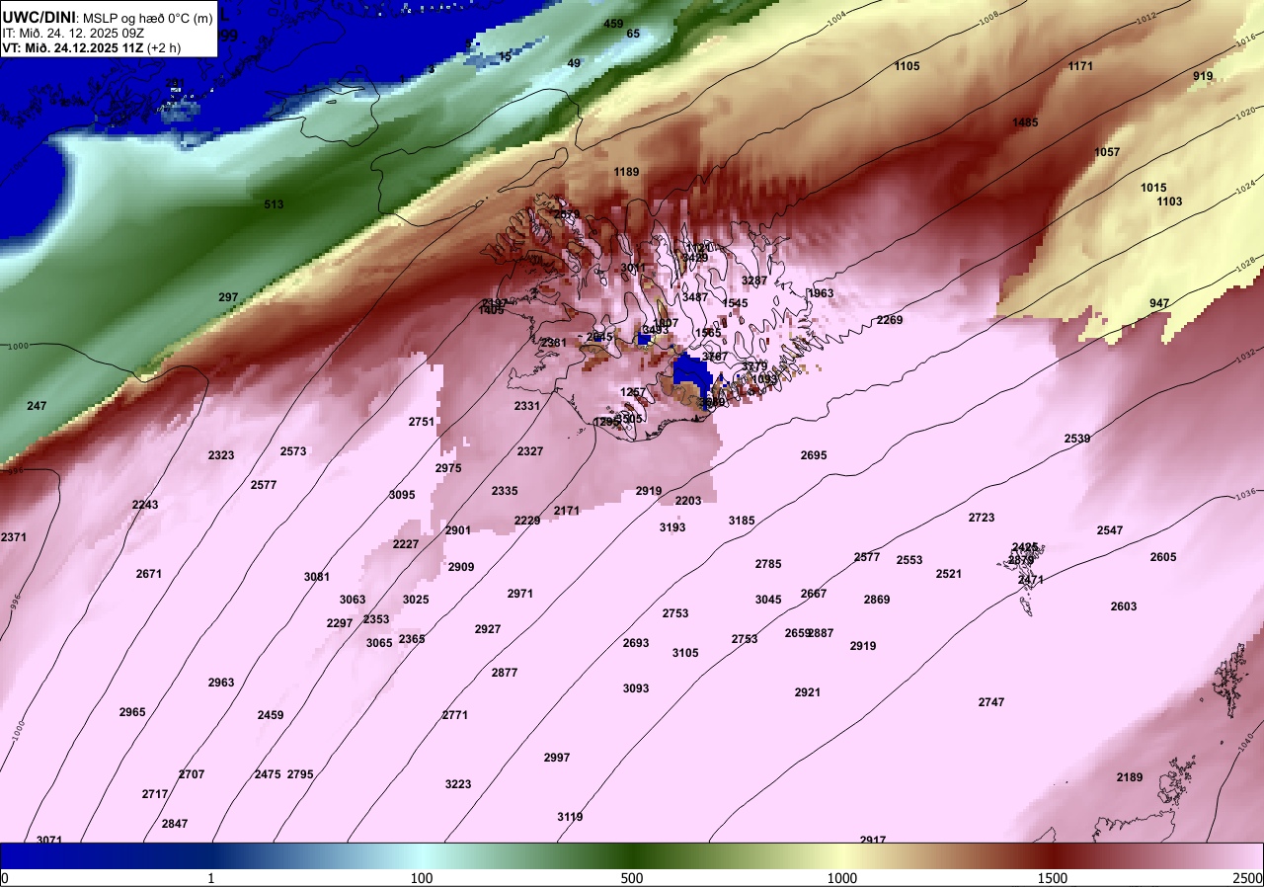Click the map value 247
This screenshot has height=887, width=1264.
(37, 406)
